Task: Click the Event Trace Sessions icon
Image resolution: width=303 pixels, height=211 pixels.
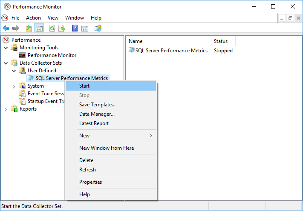Action: (x=22, y=94)
